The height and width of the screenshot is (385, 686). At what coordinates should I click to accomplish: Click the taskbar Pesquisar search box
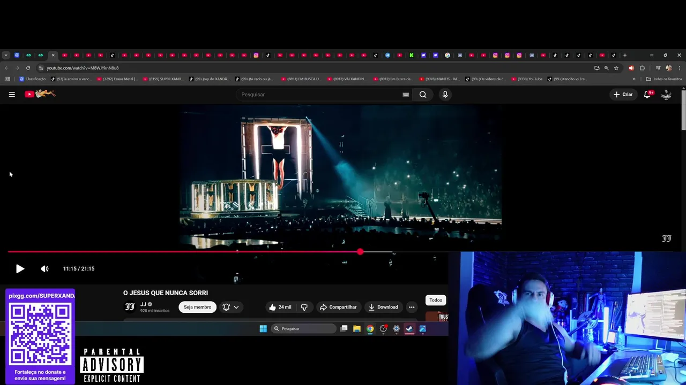(303, 329)
